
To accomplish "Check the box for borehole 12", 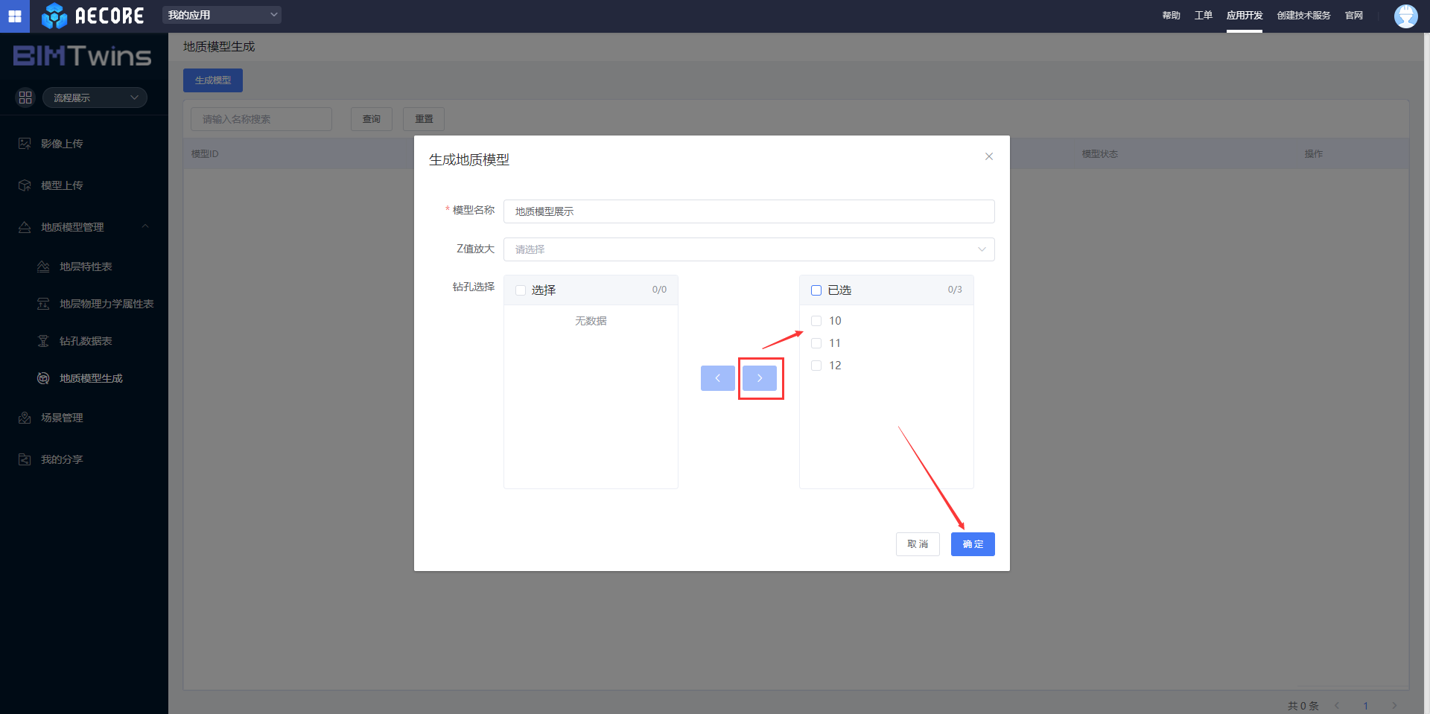I will point(816,366).
